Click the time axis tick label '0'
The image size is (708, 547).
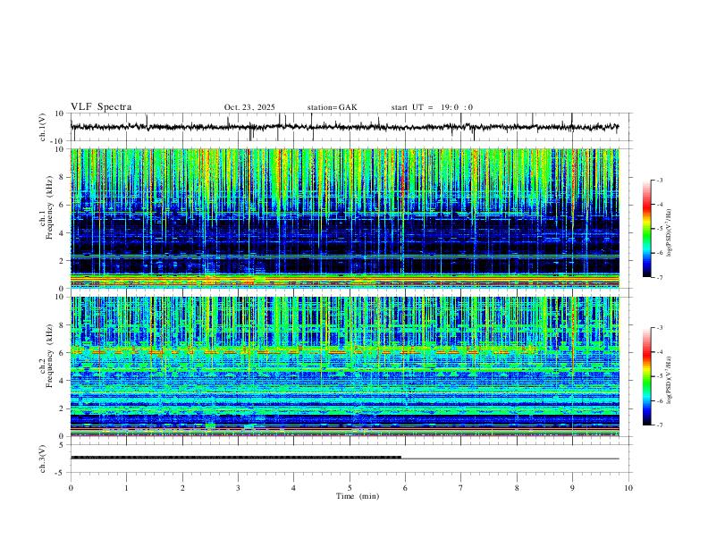point(71,488)
